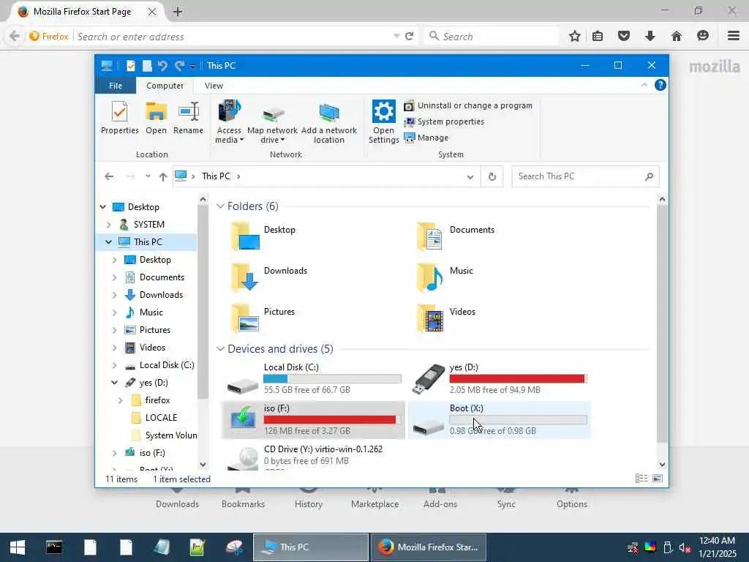This screenshot has width=749, height=562.
Task: Open Customize Quick Access Toolbar dropdown
Action: (x=192, y=67)
